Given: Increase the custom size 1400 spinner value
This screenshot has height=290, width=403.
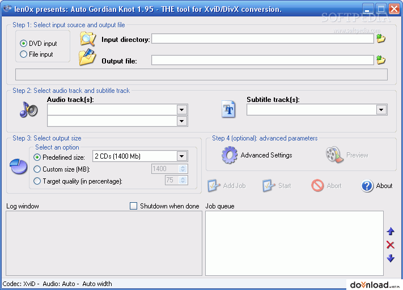Looking at the screenshot, I should (x=183, y=167).
